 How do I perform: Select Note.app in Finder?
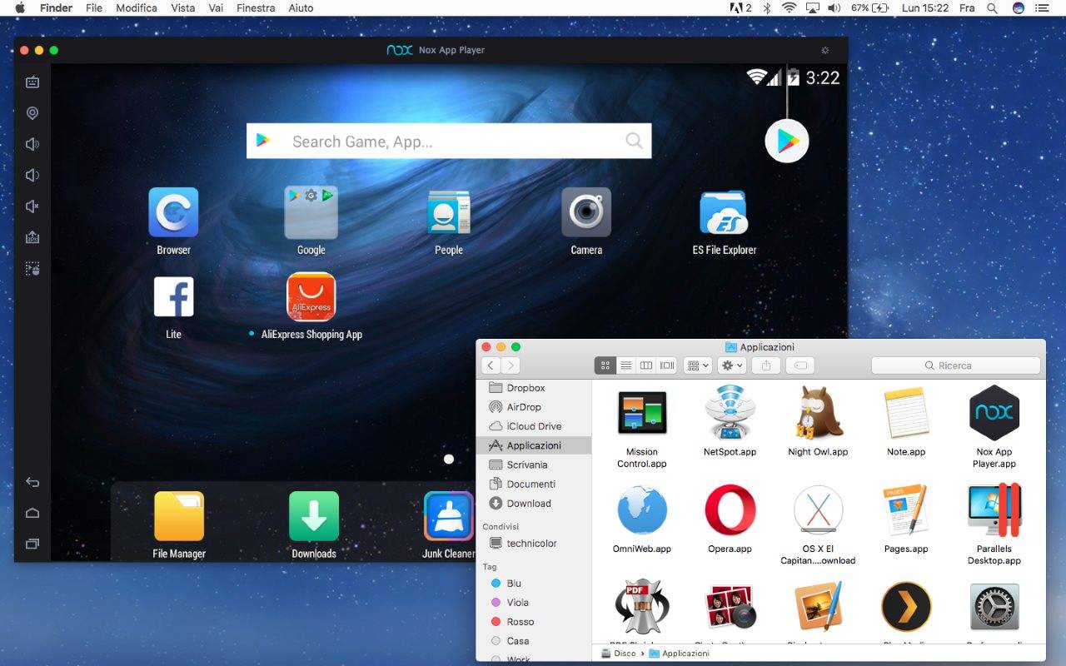[906, 413]
